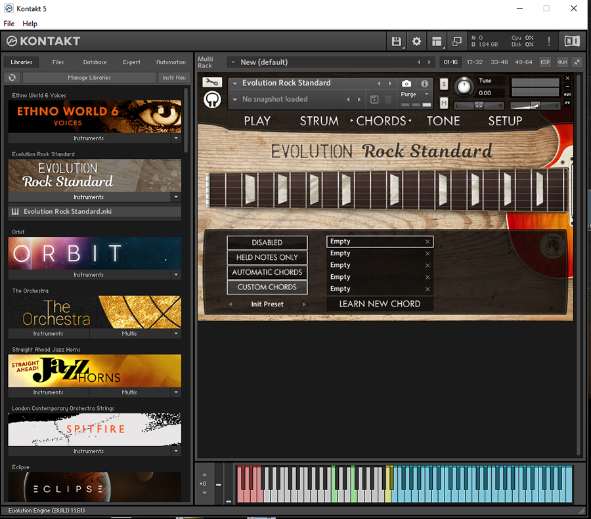
Task: Mute the instrument with M button
Action: coord(444,102)
